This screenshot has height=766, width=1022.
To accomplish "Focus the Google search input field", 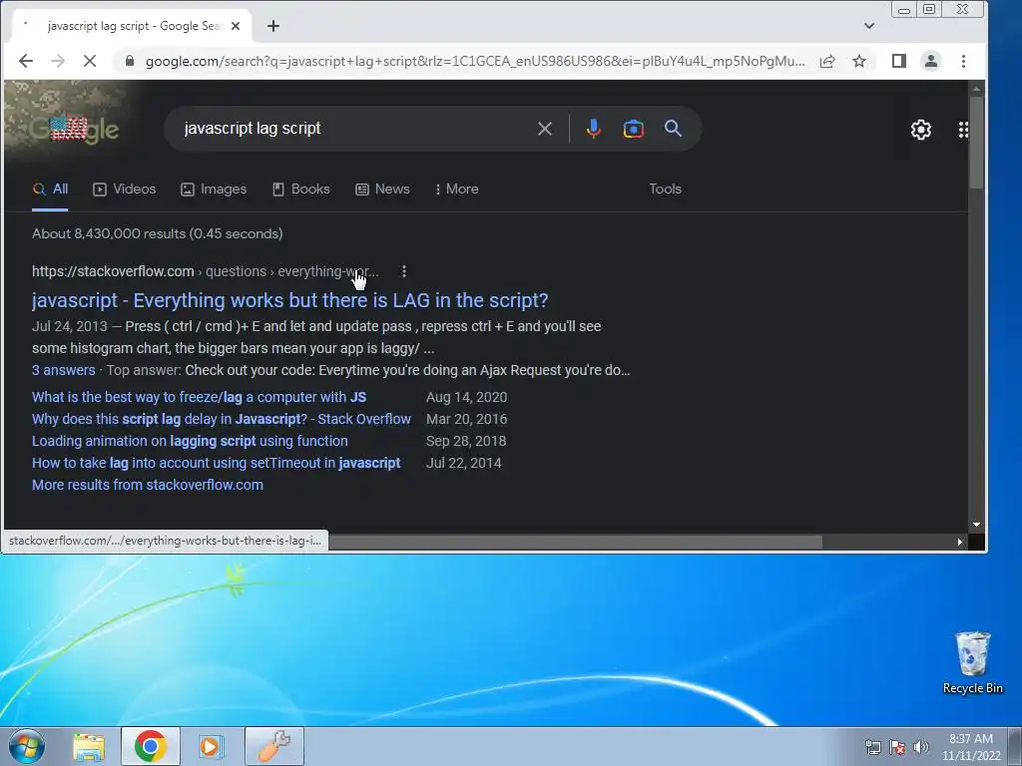I will coord(352,129).
